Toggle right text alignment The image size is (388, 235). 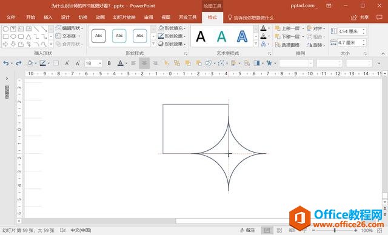155,63
